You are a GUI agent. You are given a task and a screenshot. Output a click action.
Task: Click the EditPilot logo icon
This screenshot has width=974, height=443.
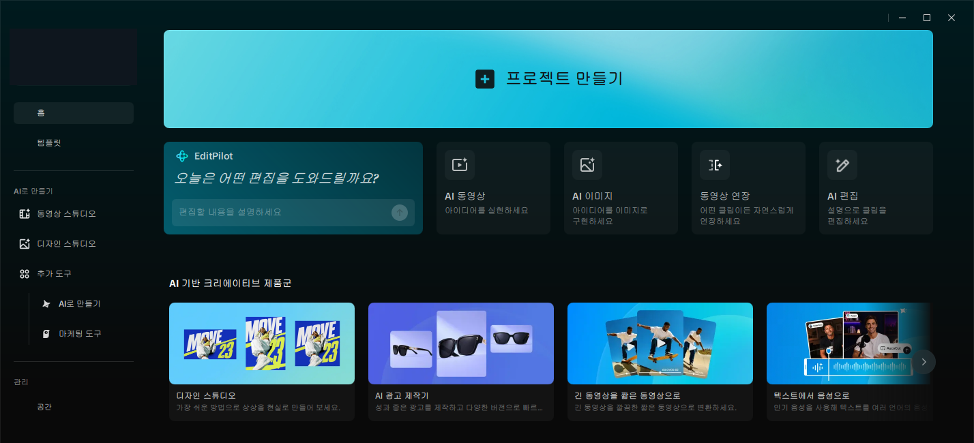tap(182, 156)
